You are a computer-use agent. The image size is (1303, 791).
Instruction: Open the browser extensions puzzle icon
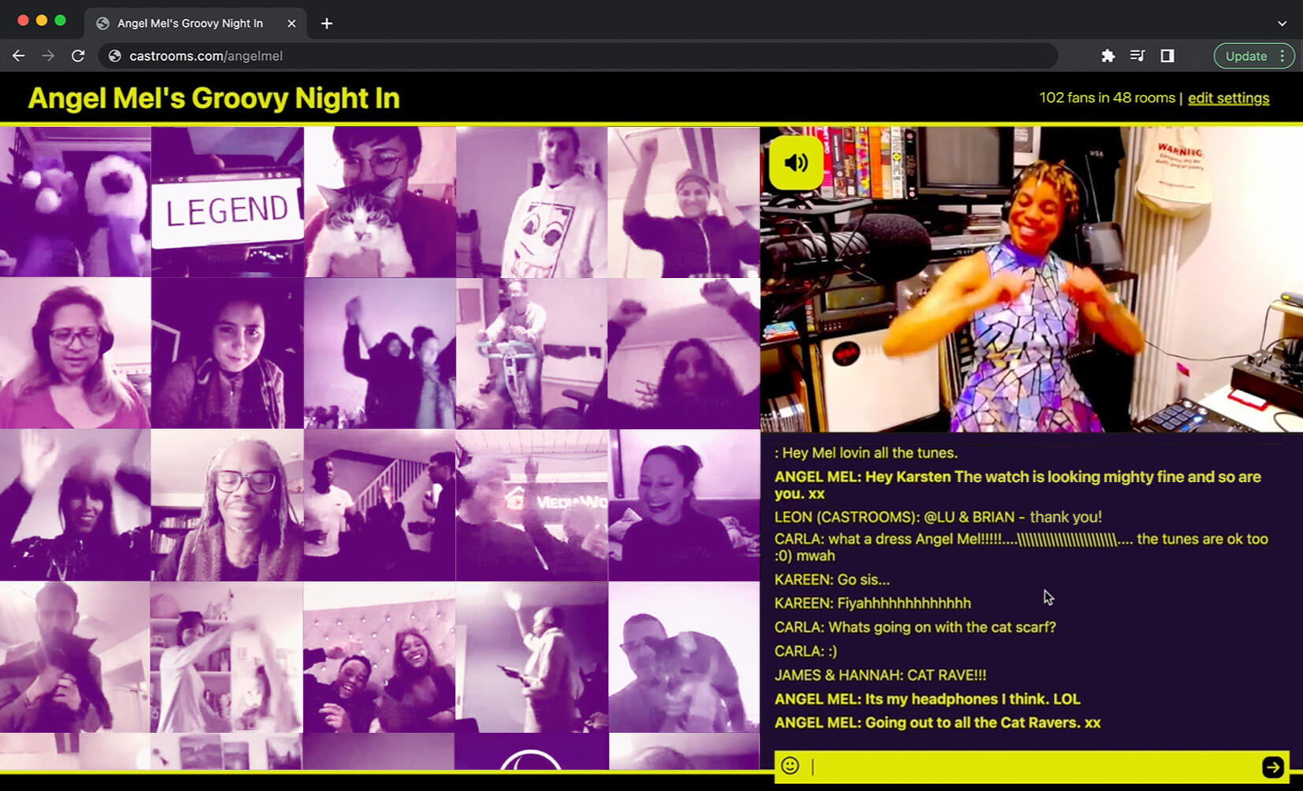[1108, 56]
